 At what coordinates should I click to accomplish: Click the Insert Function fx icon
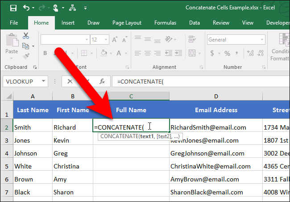pyautogui.click(x=102, y=81)
